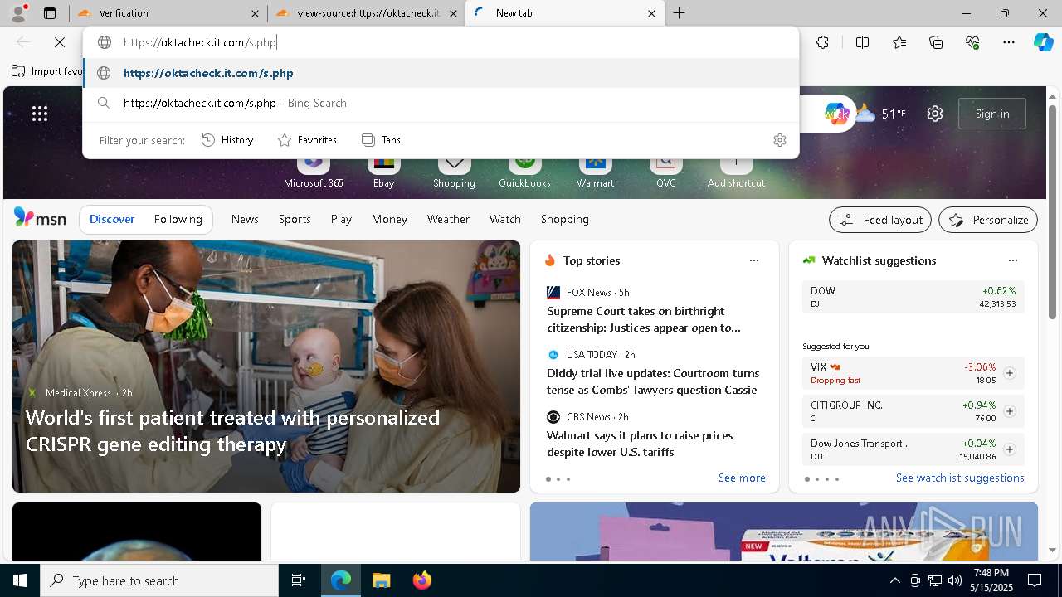Click the Sign in button
The image size is (1062, 597).
(x=992, y=114)
